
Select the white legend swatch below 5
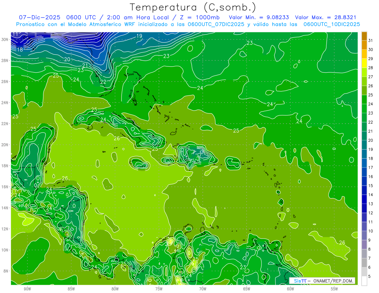pos(364,281)
